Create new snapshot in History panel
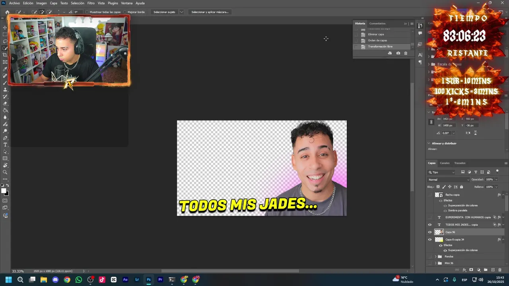This screenshot has height=286, width=509. pos(398,53)
